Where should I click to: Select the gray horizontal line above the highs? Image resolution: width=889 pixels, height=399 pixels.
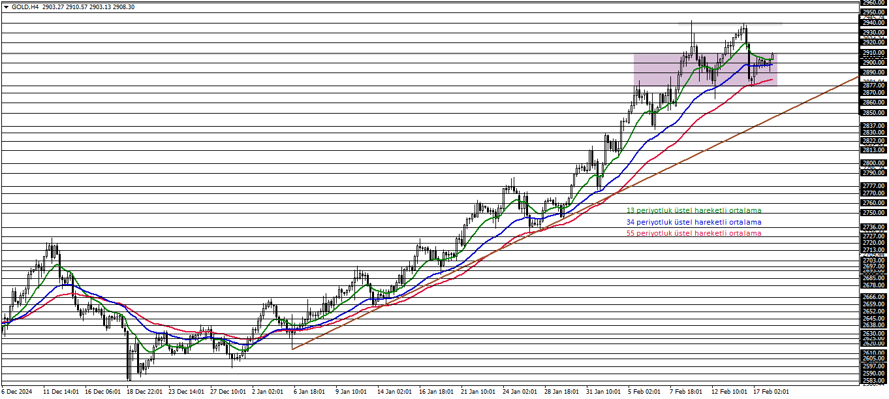click(x=730, y=24)
